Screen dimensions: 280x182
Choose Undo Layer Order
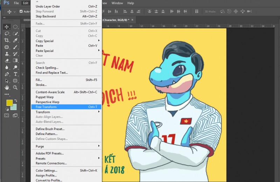[66, 6]
